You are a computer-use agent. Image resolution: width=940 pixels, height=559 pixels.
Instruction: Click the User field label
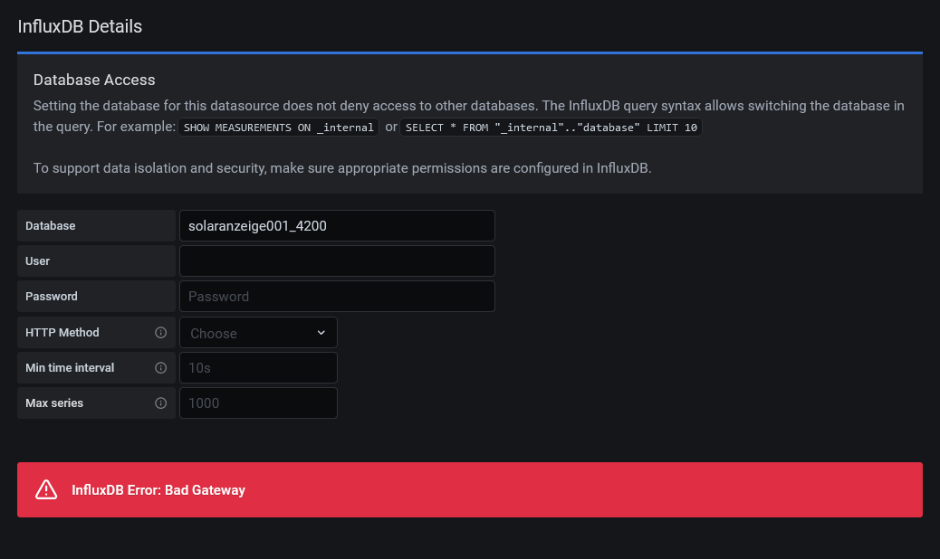tap(38, 261)
